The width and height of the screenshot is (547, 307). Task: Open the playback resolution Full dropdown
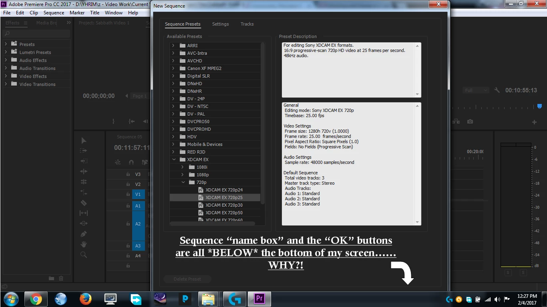pyautogui.click(x=476, y=90)
